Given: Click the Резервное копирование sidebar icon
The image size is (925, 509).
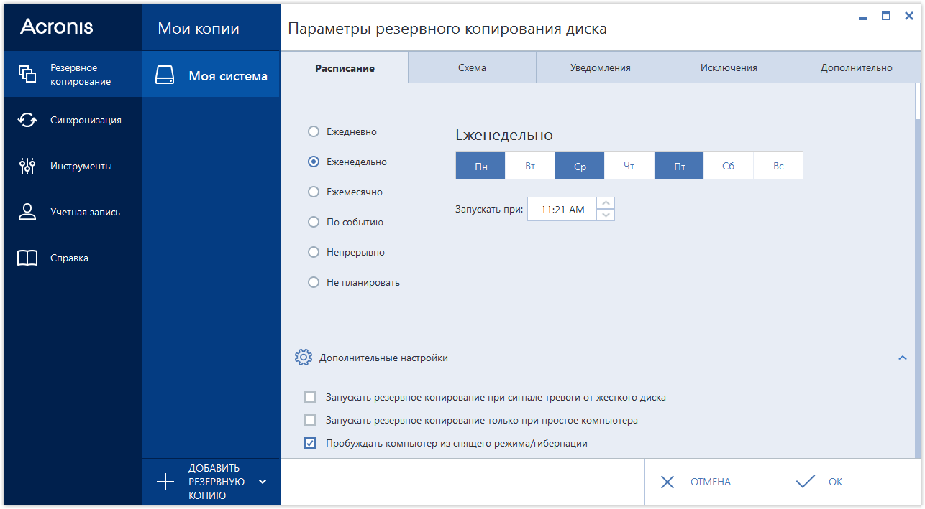Looking at the screenshot, I should click(27, 74).
